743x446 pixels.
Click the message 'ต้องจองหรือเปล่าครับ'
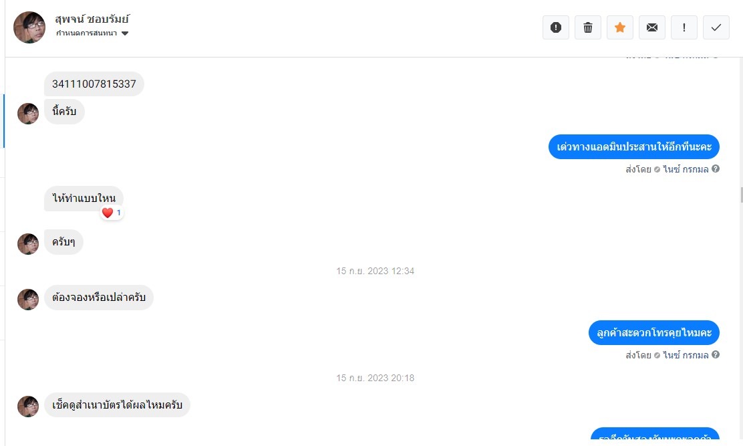coord(99,298)
